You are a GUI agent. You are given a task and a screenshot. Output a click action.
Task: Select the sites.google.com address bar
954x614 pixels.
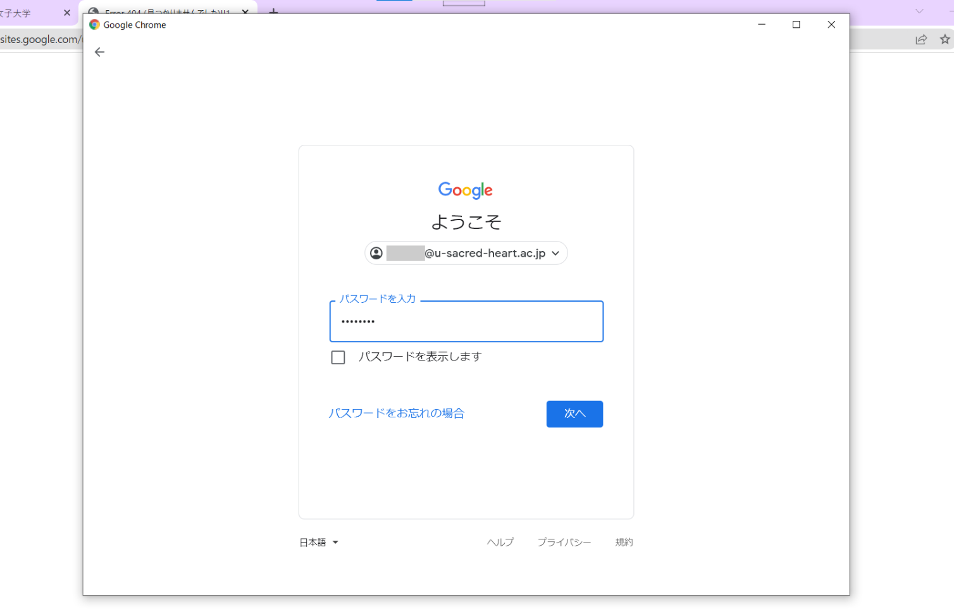tap(41, 39)
